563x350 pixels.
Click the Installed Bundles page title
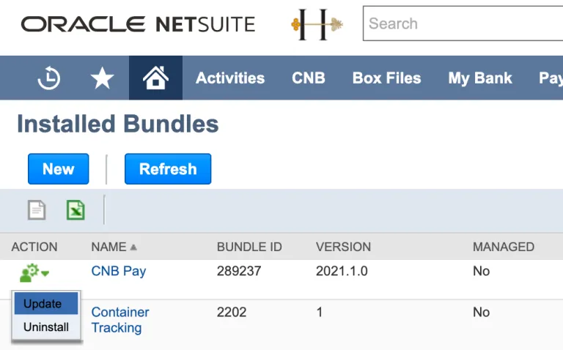pos(118,124)
